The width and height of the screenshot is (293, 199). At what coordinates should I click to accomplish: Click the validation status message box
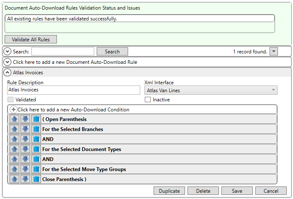pyautogui.click(x=140, y=24)
